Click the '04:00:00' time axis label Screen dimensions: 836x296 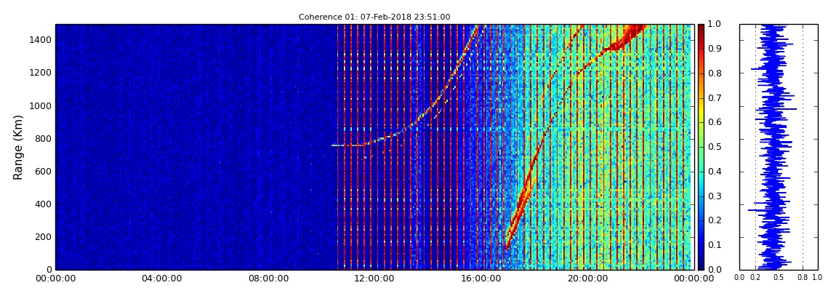161,279
